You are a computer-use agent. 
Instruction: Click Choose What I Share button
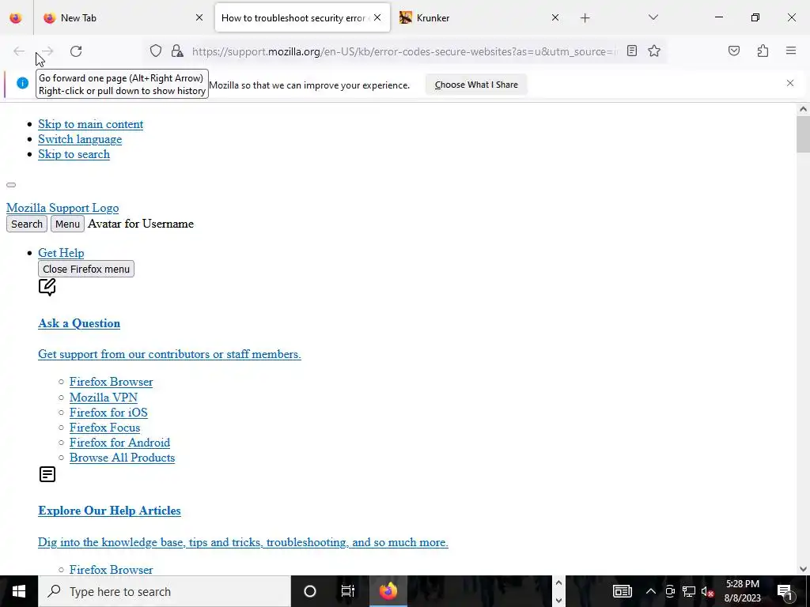coord(475,85)
